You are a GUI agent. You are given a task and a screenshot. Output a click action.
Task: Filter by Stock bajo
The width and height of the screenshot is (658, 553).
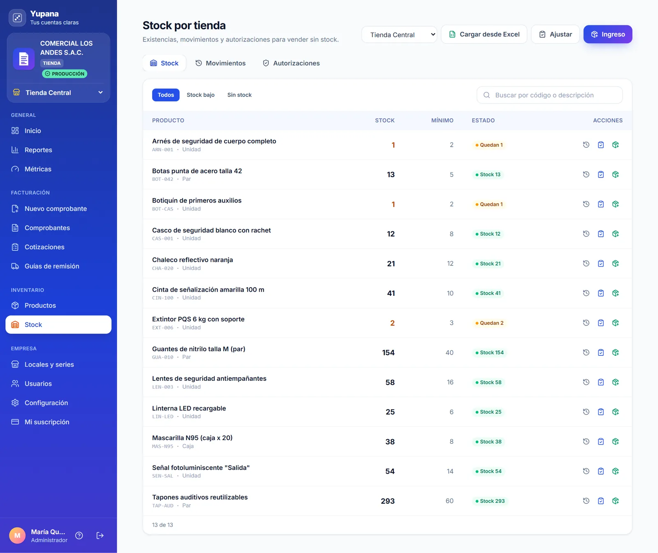pos(201,95)
